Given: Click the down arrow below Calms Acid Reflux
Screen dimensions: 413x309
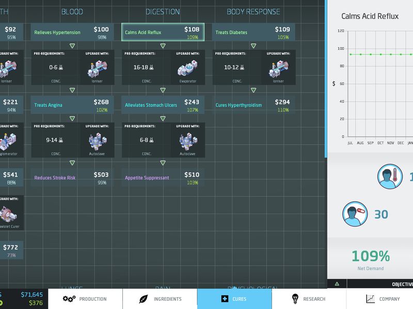Looking at the screenshot, I should click(x=163, y=46).
